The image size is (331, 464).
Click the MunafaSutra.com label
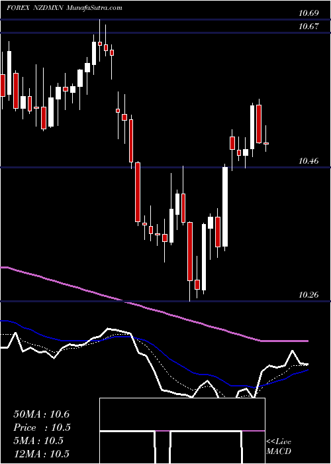tap(95, 8)
